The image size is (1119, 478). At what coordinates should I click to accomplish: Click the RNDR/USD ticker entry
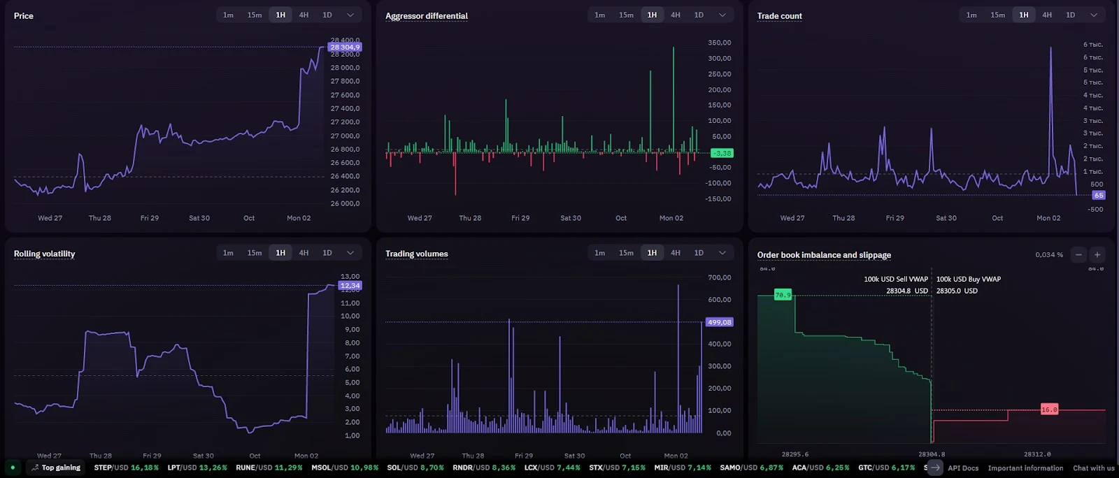pos(484,468)
